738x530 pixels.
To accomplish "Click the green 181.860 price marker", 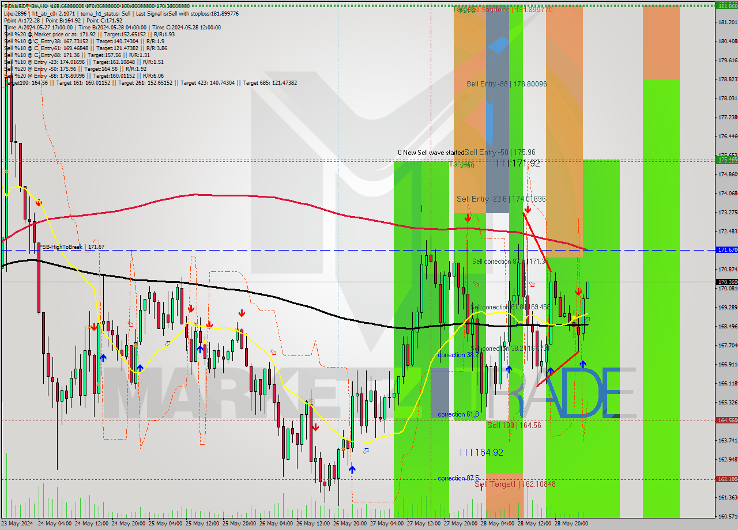I will click(x=727, y=5).
